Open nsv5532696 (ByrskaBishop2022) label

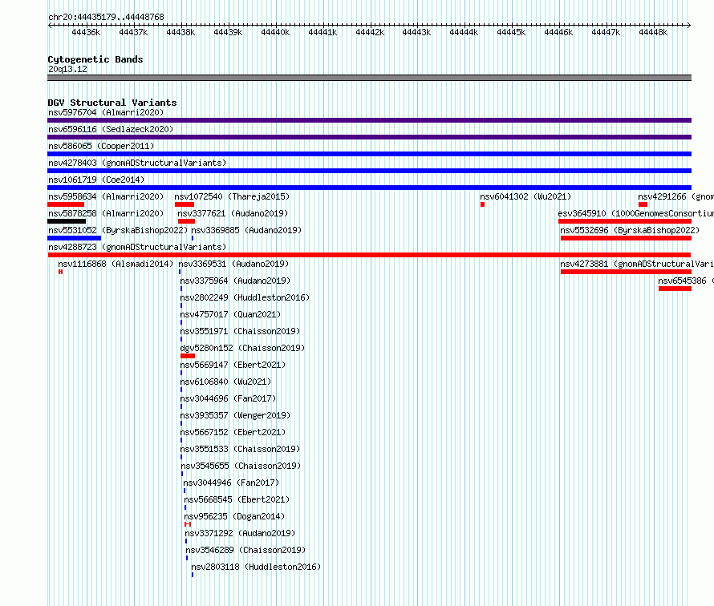click(630, 230)
